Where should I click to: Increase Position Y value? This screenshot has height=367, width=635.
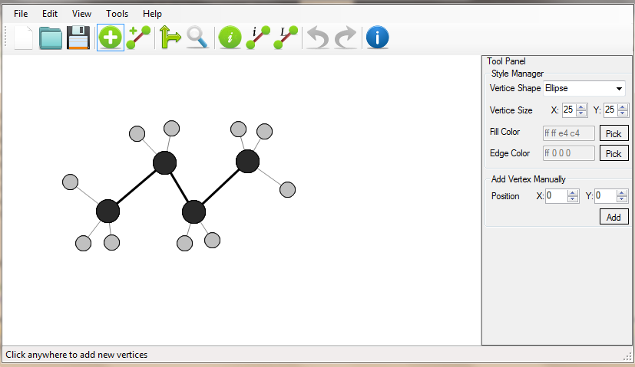point(622,193)
